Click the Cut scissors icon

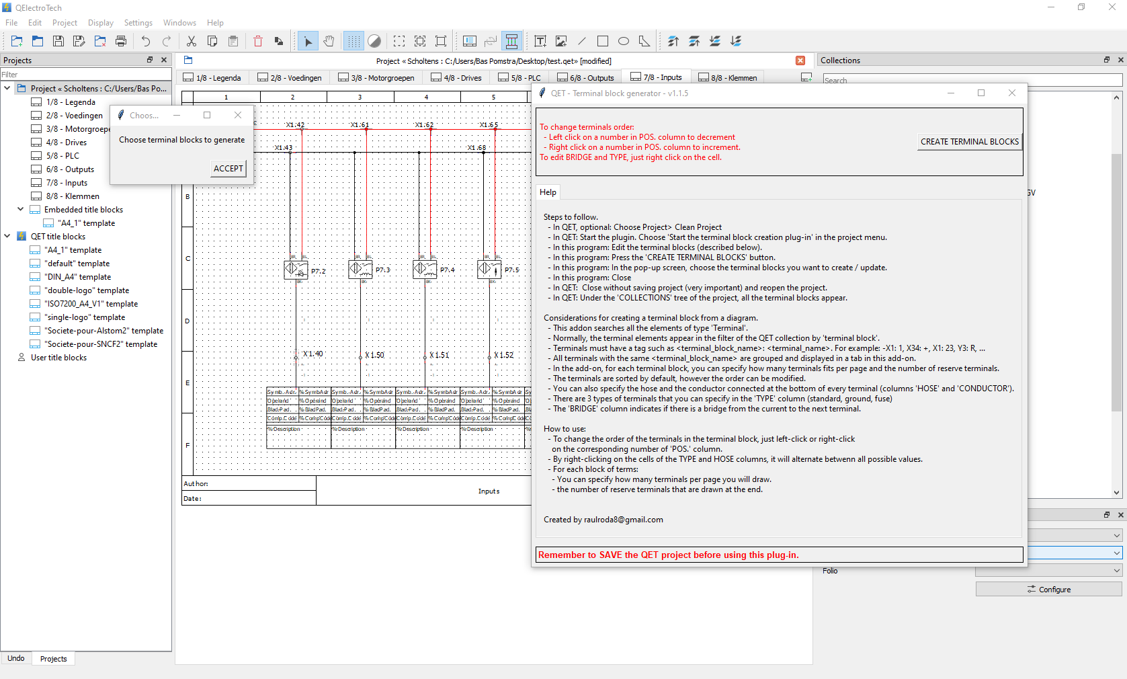(192, 42)
